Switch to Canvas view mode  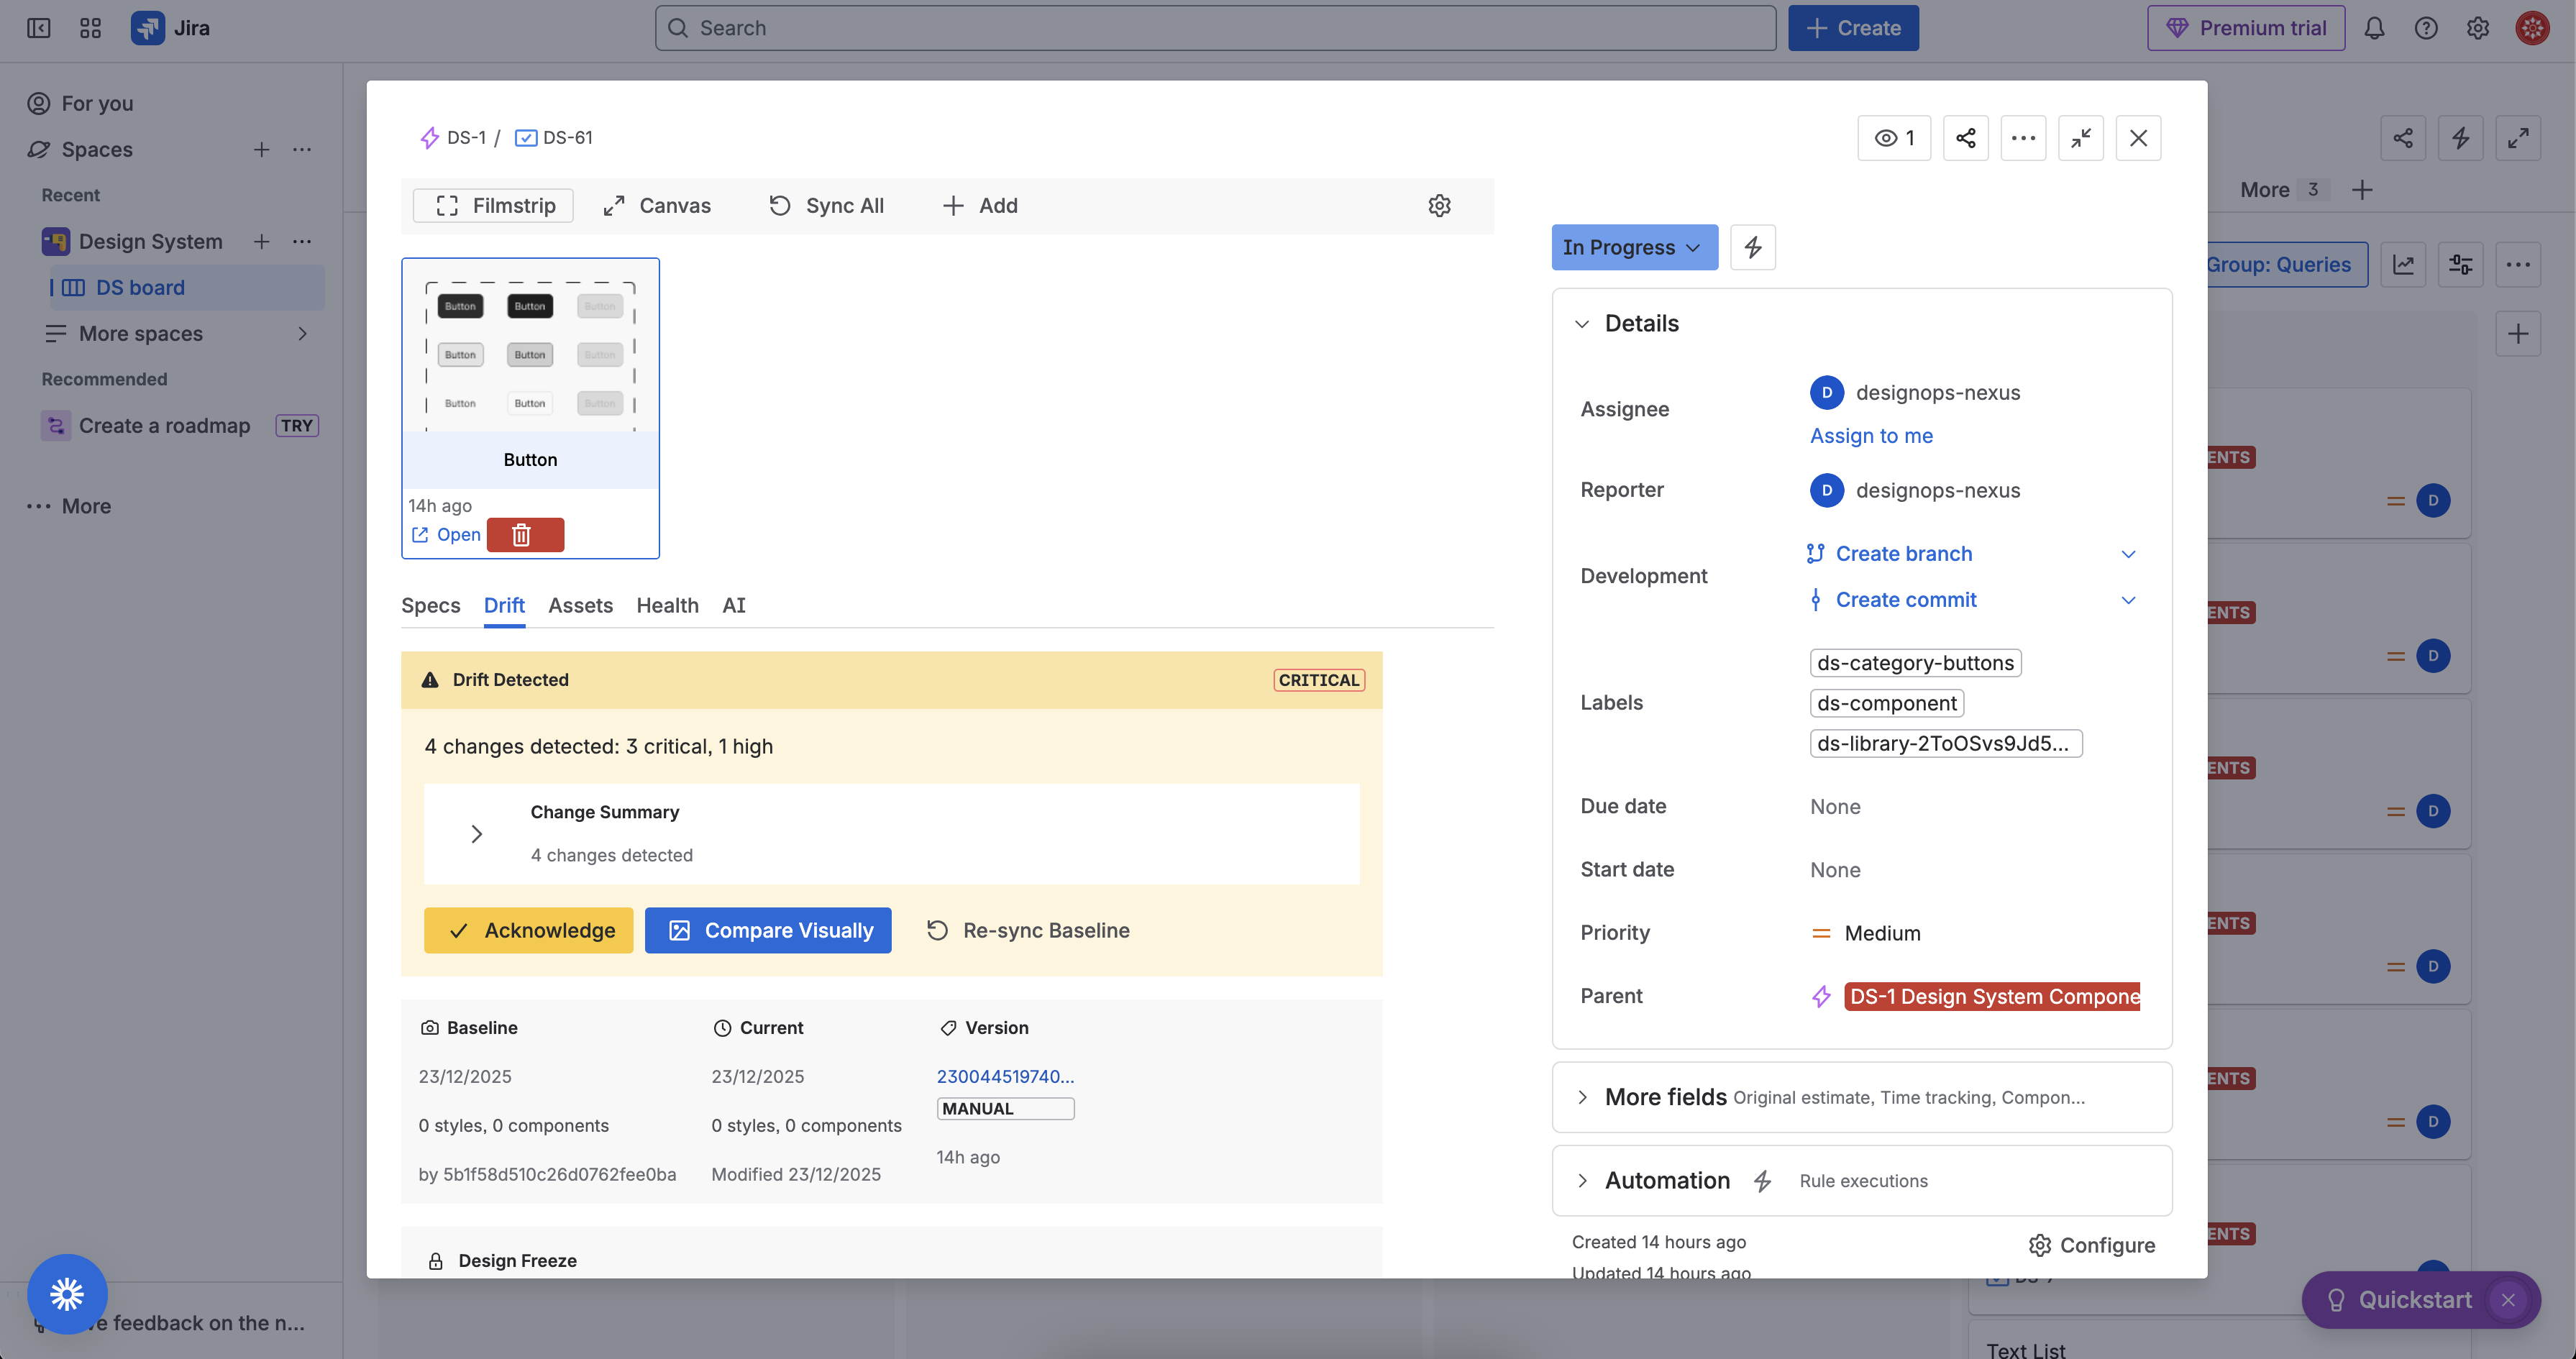point(657,206)
